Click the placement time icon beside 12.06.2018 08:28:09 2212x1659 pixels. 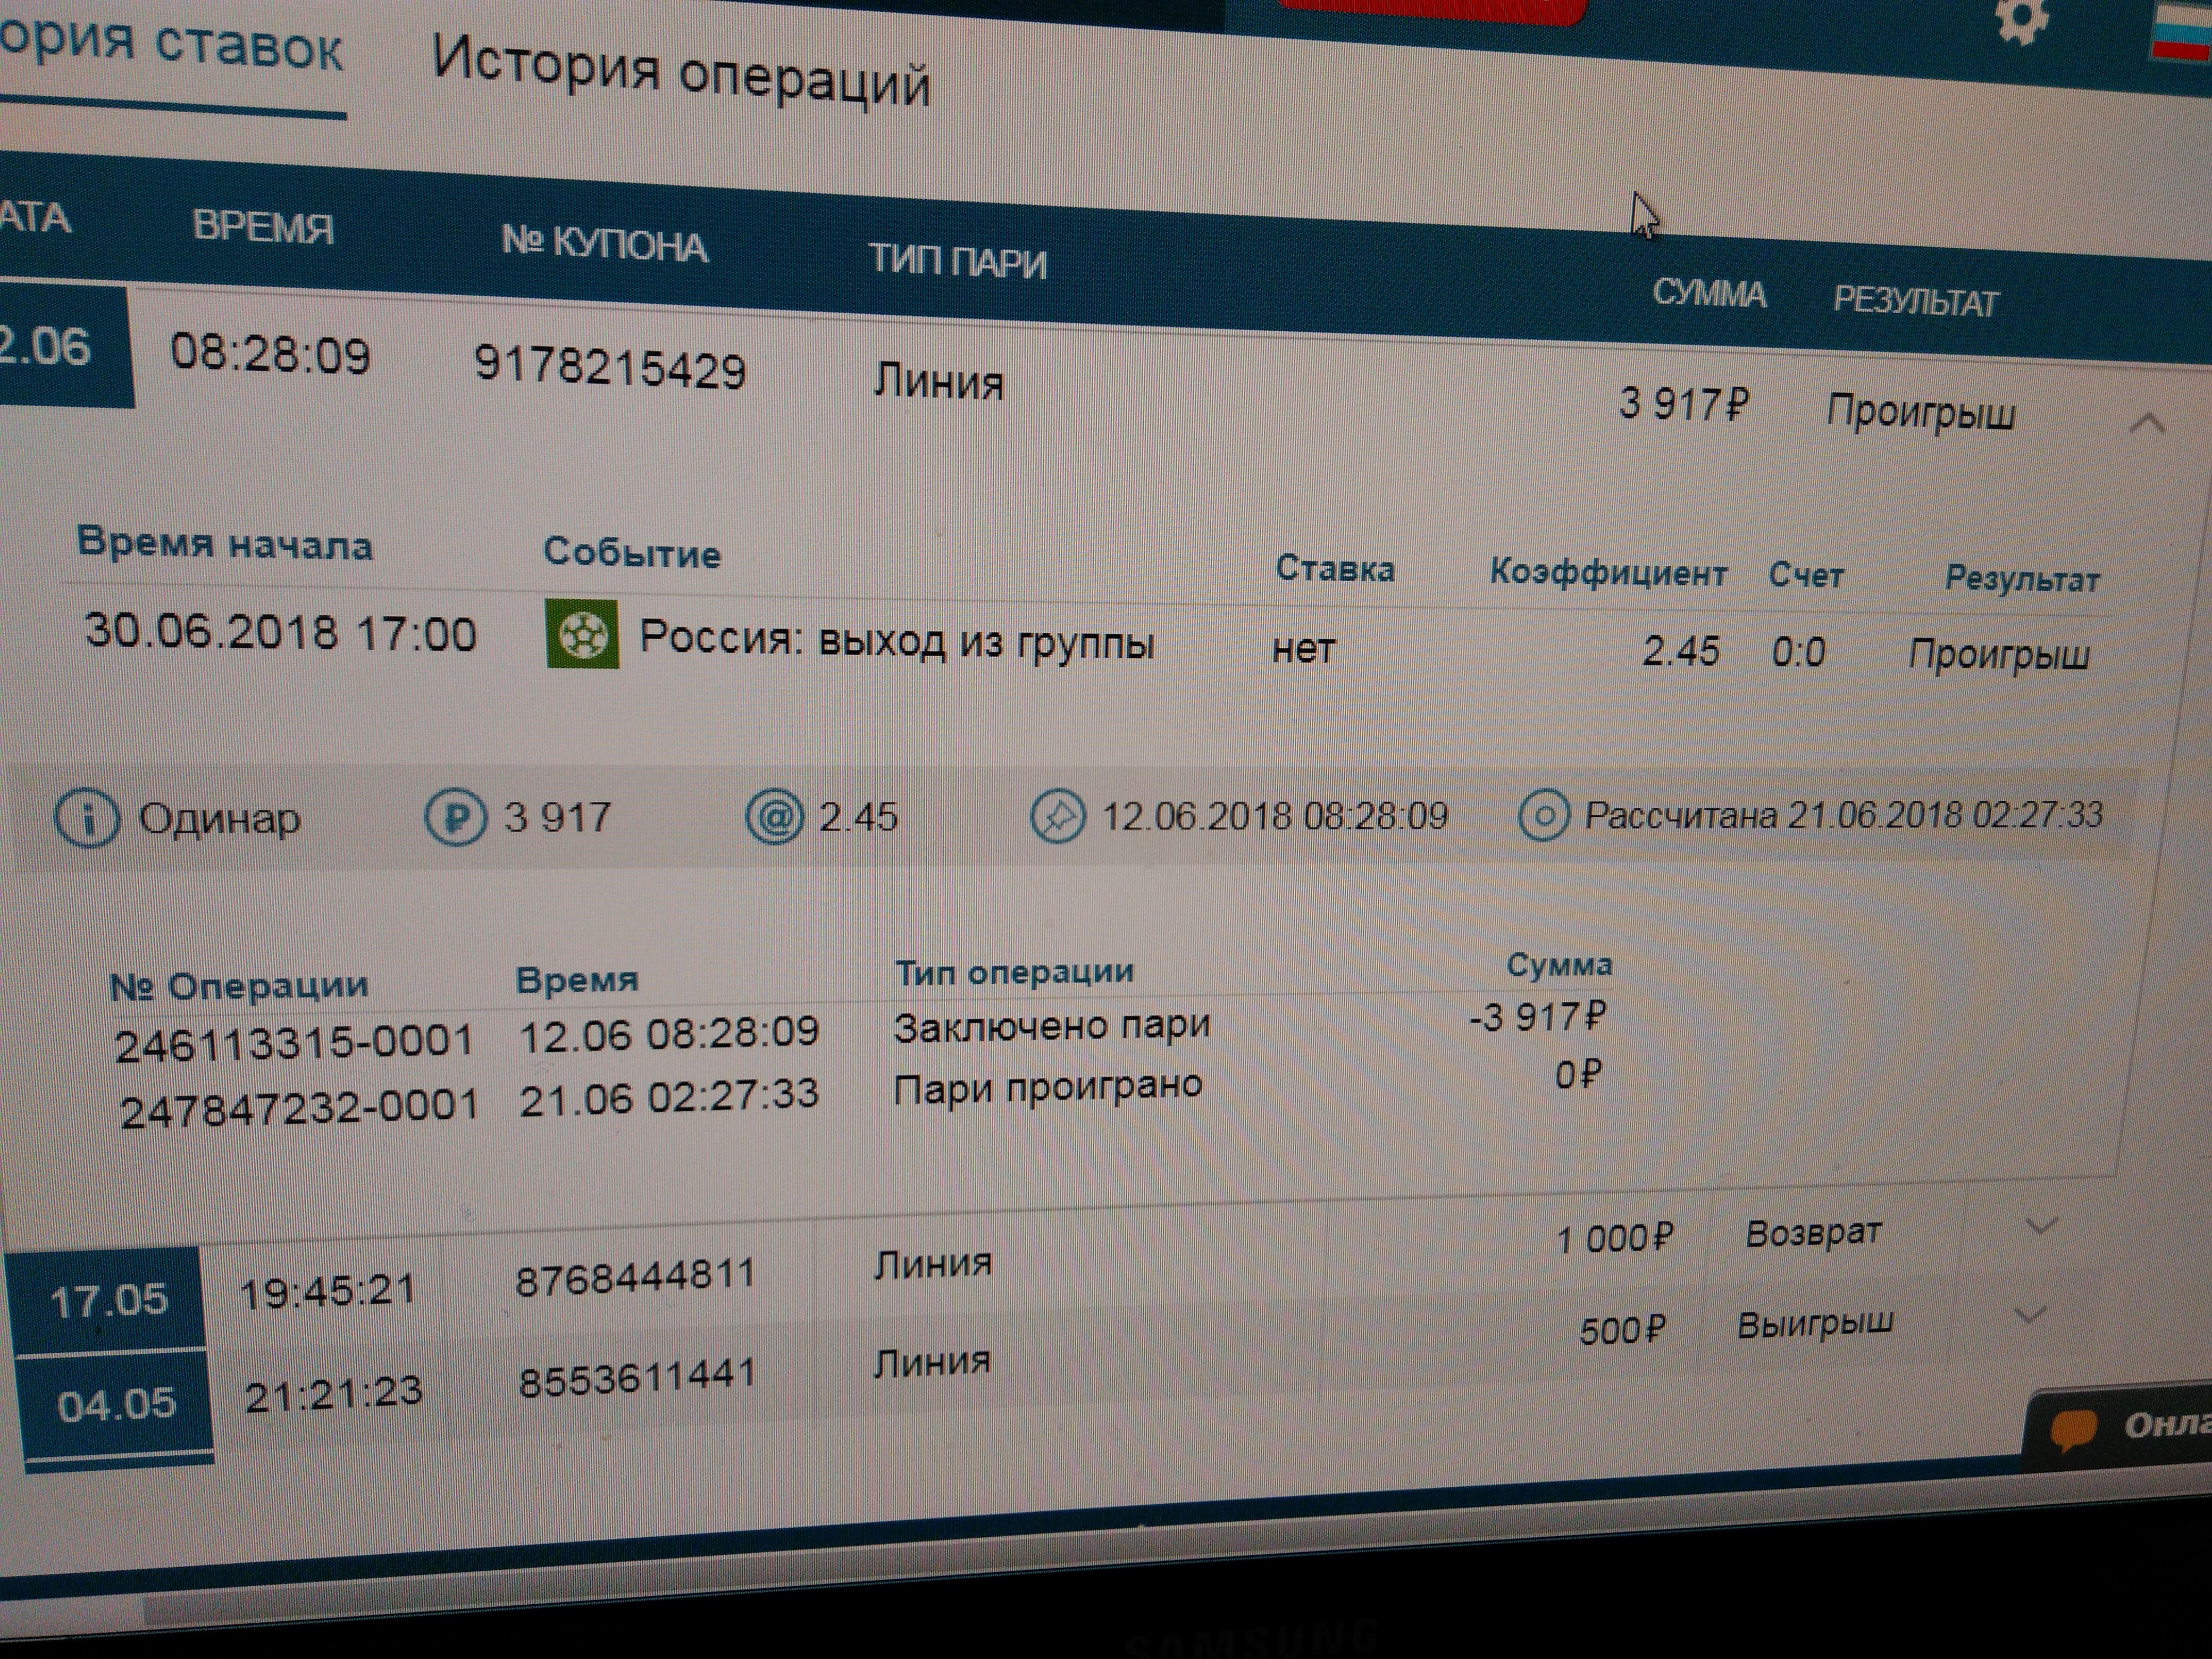tap(1057, 816)
